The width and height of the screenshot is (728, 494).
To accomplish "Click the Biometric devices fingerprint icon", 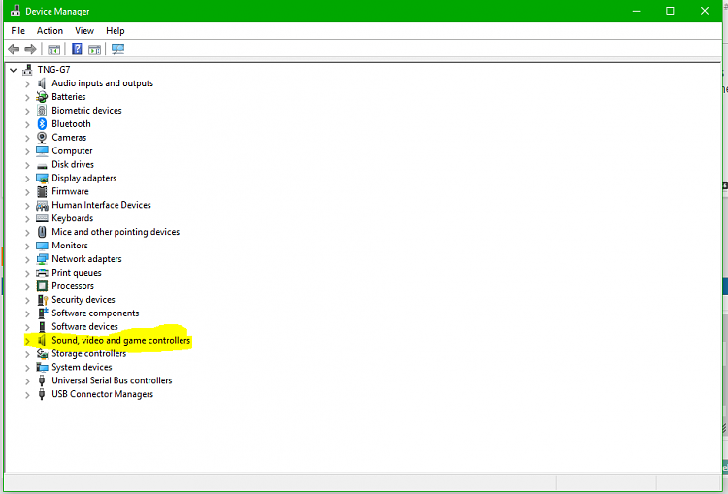I will coord(42,110).
